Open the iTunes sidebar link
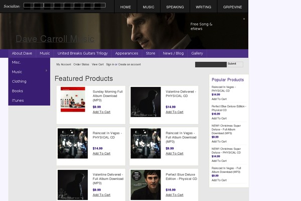Image resolution: width=301 pixels, height=201 pixels. (29, 100)
